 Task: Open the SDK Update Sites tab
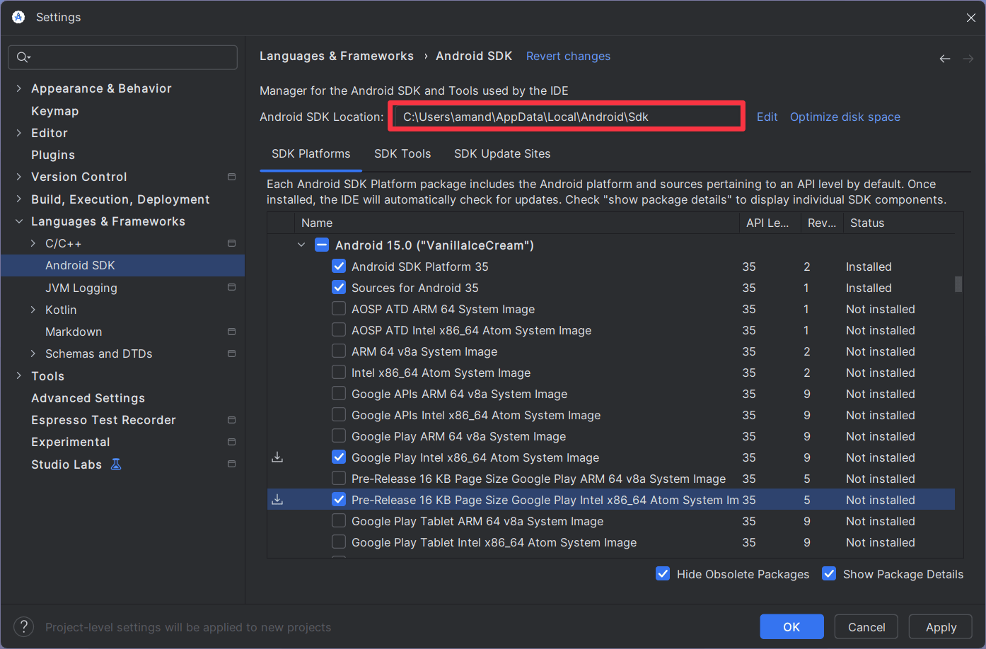click(x=502, y=153)
